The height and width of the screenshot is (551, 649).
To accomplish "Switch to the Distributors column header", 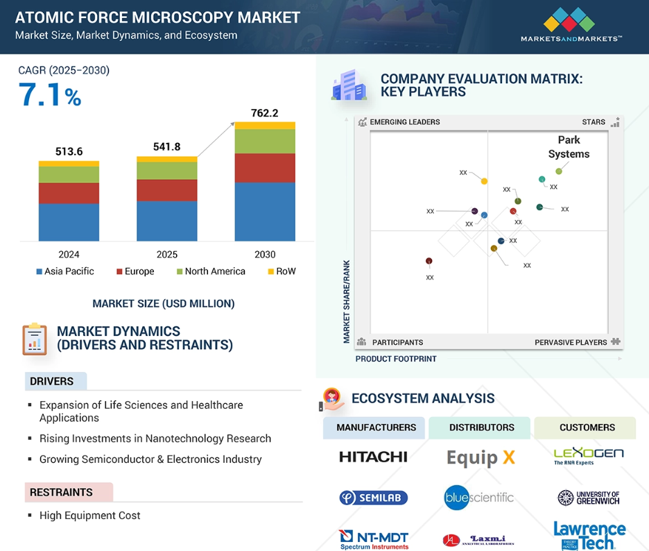I will pos(479,427).
